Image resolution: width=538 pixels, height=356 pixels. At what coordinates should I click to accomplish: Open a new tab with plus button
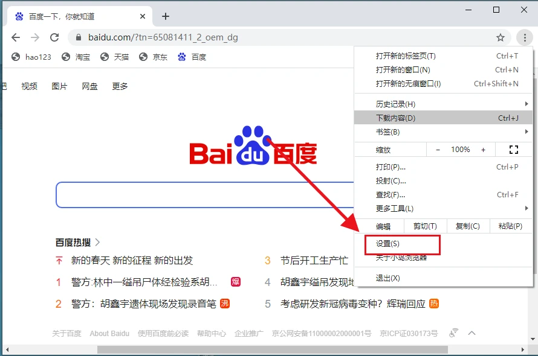[x=166, y=16]
